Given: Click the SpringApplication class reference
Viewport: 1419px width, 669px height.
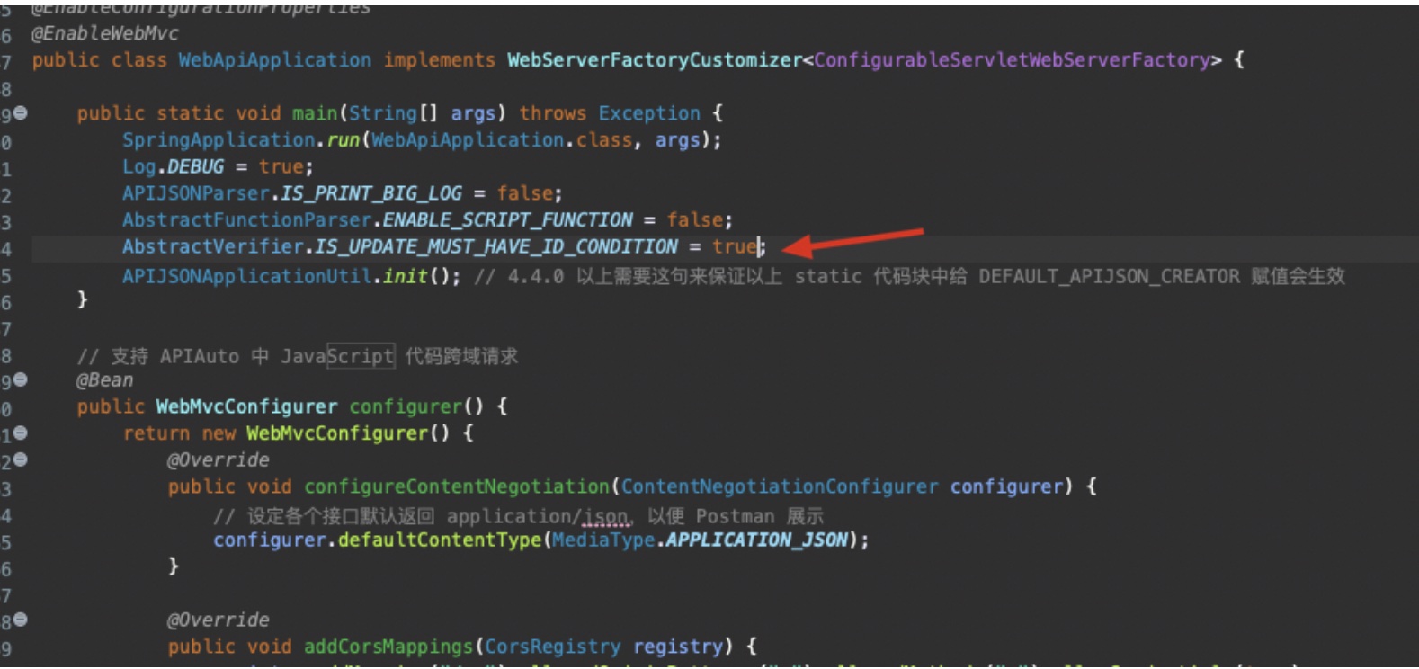Looking at the screenshot, I should click(219, 140).
